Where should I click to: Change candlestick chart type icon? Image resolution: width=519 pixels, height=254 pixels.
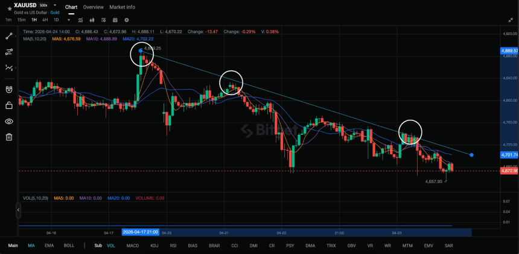tap(92, 20)
